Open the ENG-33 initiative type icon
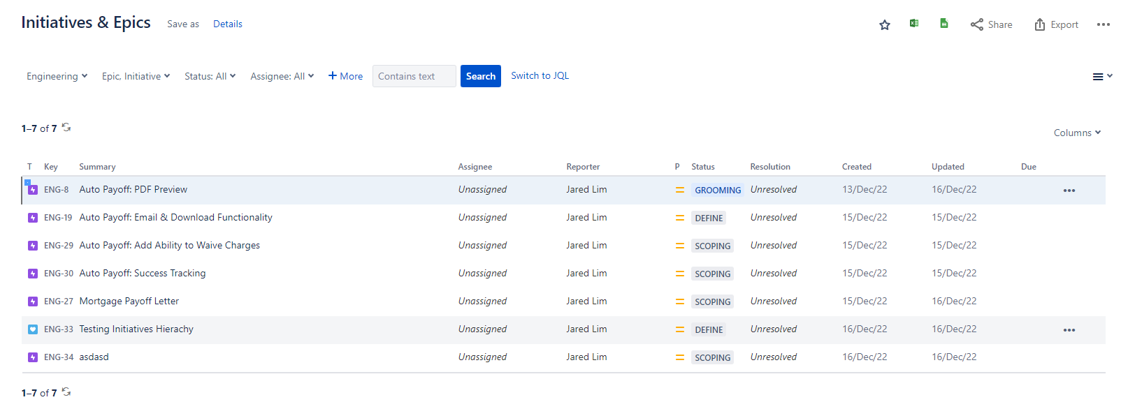This screenshot has width=1121, height=402. 33,329
